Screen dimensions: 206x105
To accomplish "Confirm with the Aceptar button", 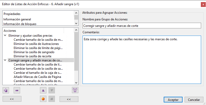I will point(173,100).
